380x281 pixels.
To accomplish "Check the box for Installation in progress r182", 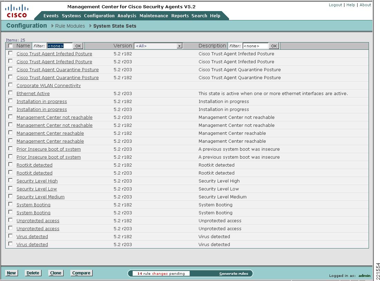I will point(10,101).
